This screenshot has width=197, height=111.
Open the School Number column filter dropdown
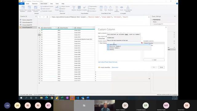click(x=73, y=28)
